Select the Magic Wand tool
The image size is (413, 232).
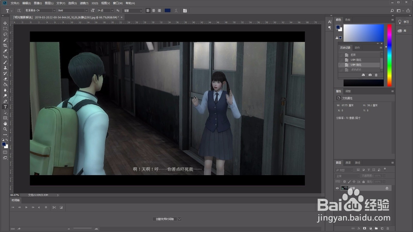coord(5,40)
